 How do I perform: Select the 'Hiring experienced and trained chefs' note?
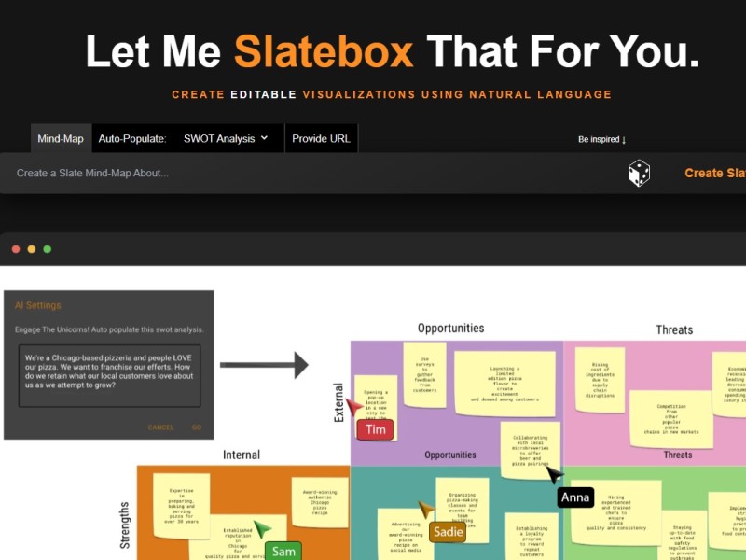(615, 512)
